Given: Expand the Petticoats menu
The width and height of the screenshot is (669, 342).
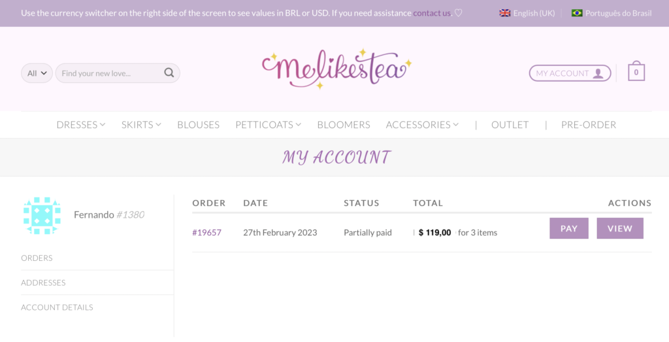Looking at the screenshot, I should (269, 125).
